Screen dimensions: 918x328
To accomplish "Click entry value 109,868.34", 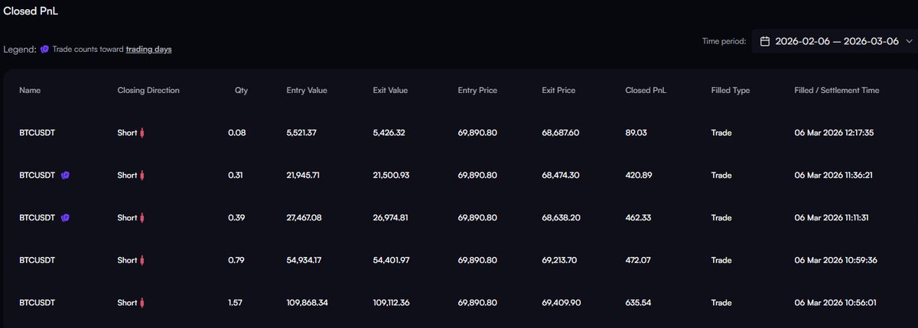I will pos(307,302).
